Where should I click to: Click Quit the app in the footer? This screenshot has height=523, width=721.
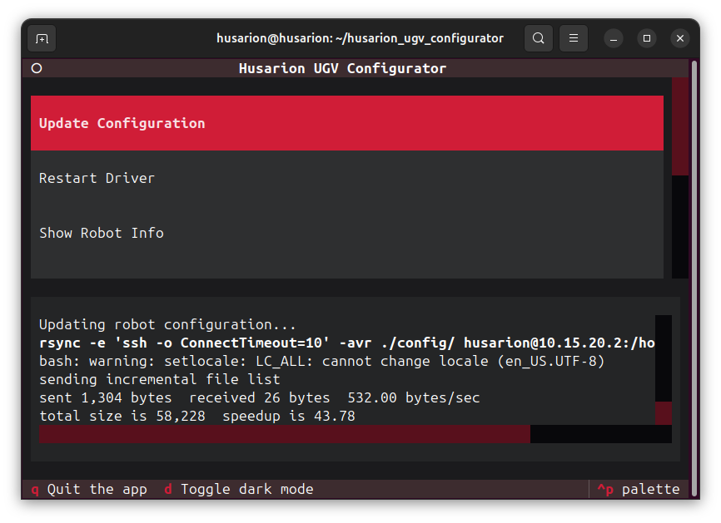pos(88,489)
